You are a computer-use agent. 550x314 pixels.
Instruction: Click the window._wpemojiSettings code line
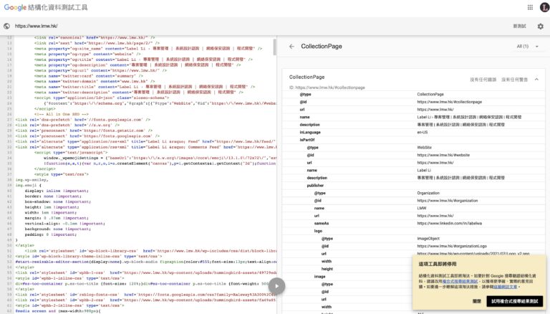(x=160, y=158)
